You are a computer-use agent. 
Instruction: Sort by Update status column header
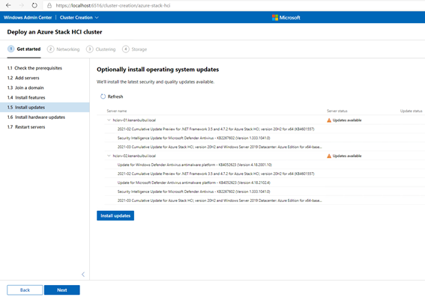[x=412, y=111]
